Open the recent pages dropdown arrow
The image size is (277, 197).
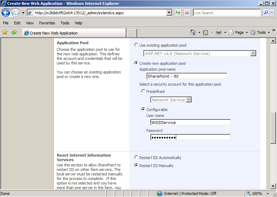23,13
